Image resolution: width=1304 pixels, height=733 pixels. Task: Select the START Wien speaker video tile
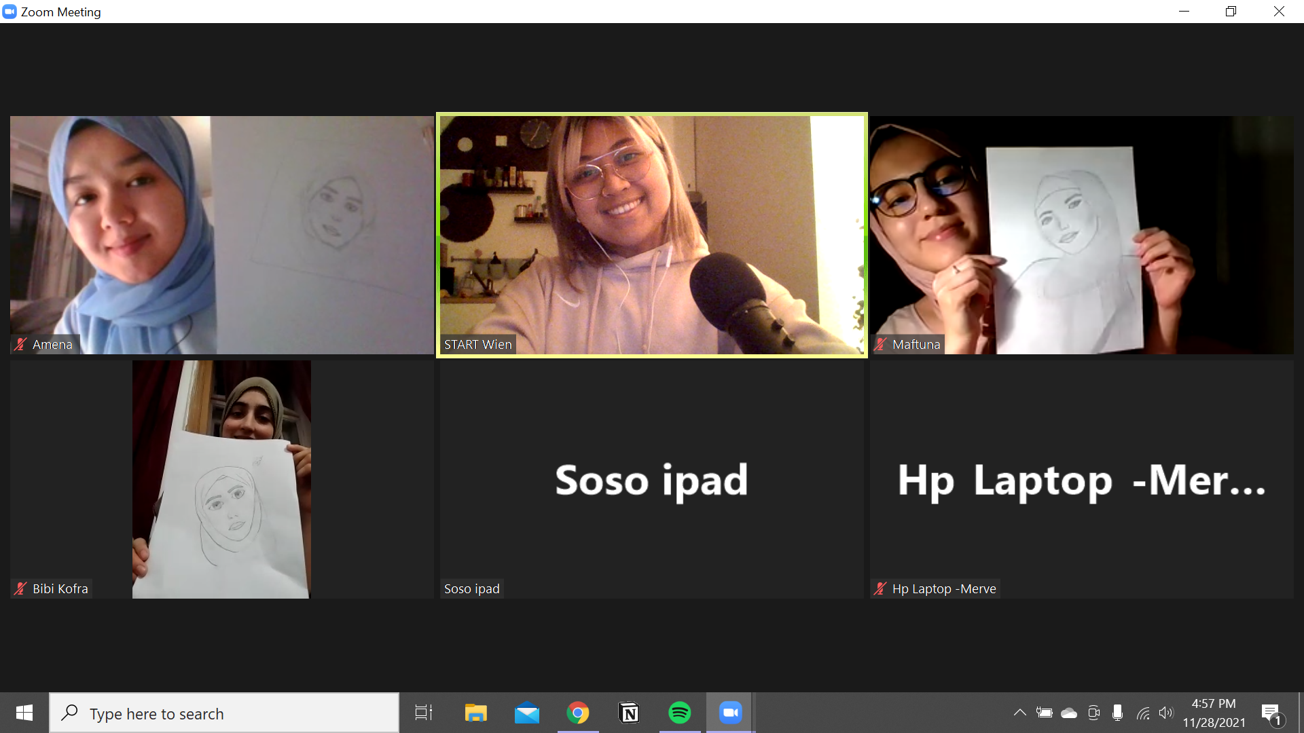pyautogui.click(x=652, y=235)
